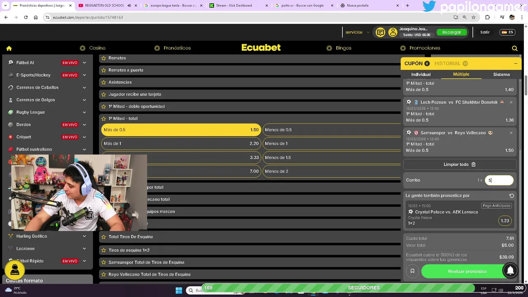Click Limpiar todo button

click(460, 164)
